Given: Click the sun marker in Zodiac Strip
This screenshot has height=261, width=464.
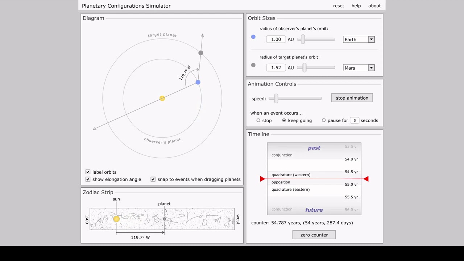Looking at the screenshot, I should click(x=116, y=219).
